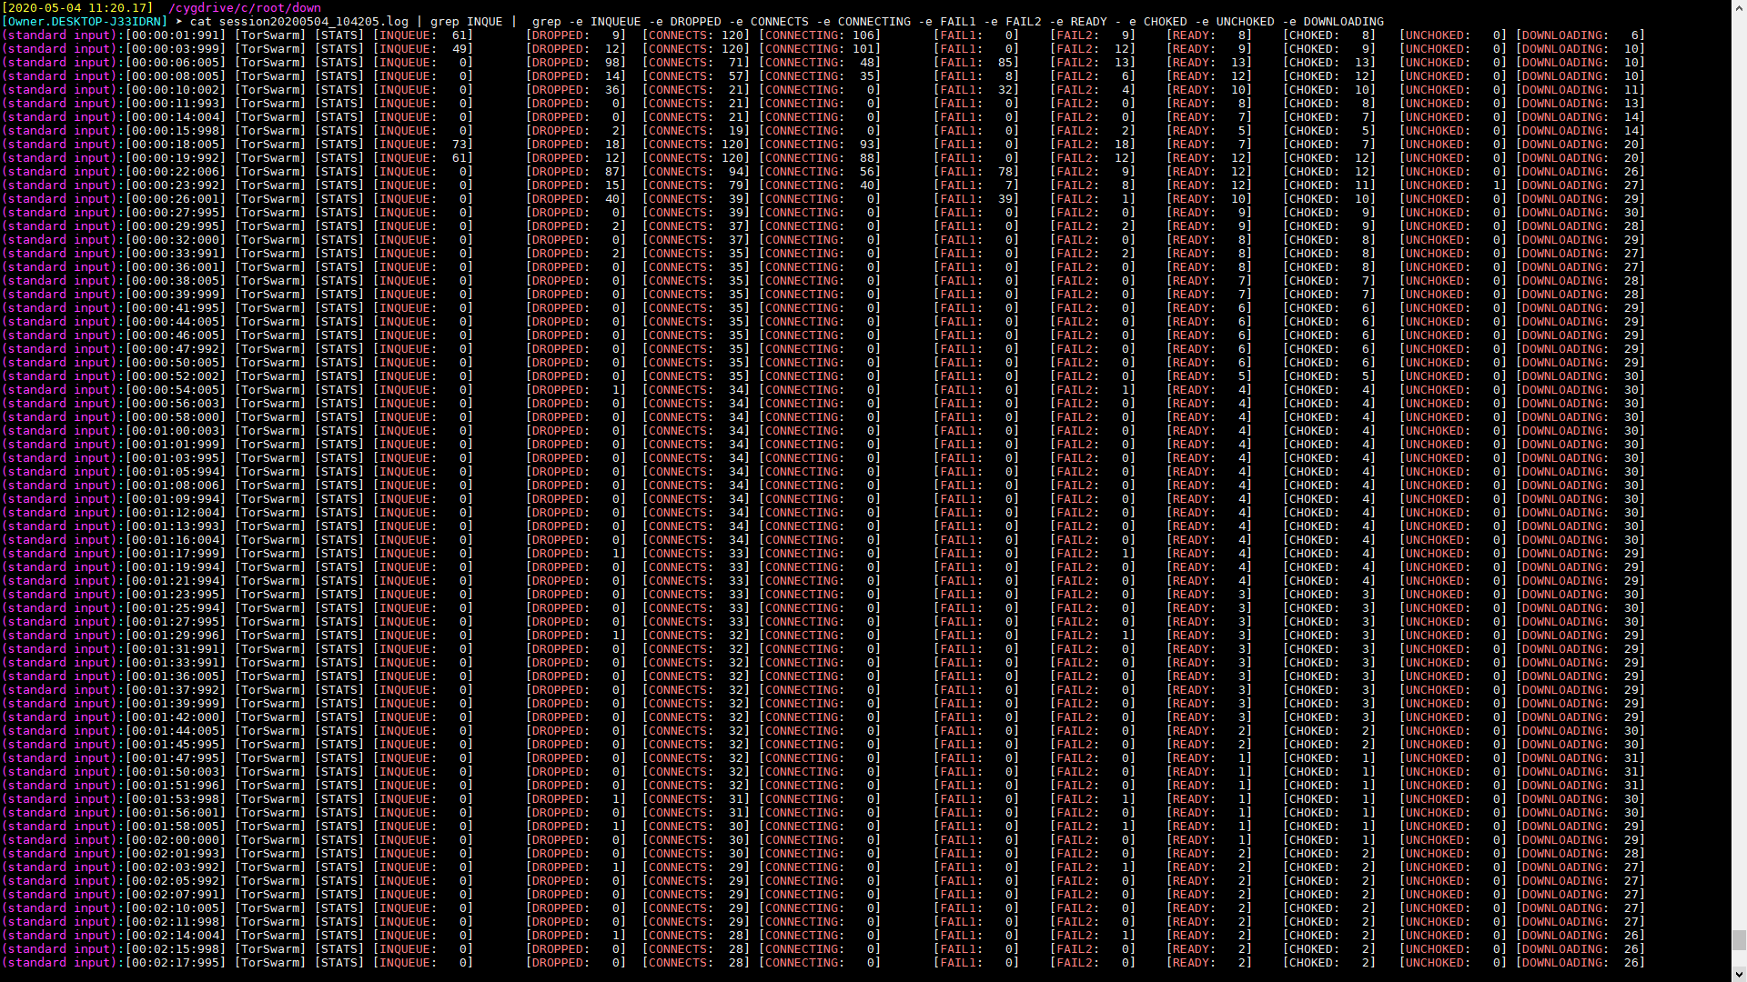1747x982 pixels.
Task: Click the FAIL1 value 78
Action: pyautogui.click(x=1006, y=172)
